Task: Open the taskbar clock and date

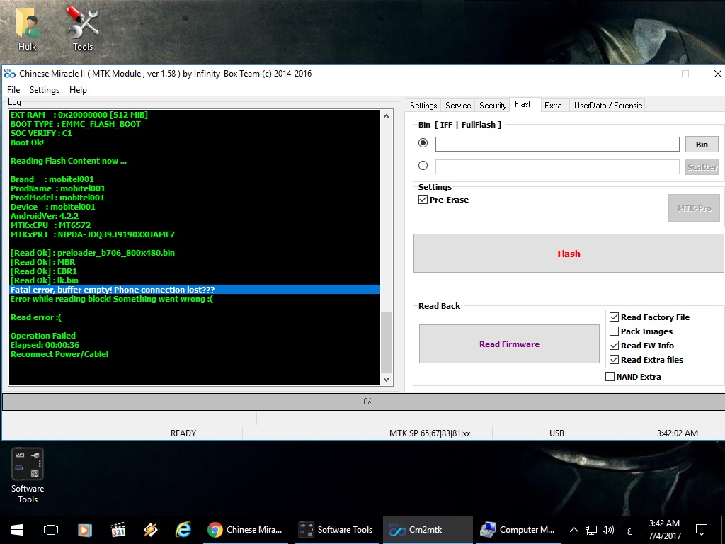Action: [x=664, y=530]
